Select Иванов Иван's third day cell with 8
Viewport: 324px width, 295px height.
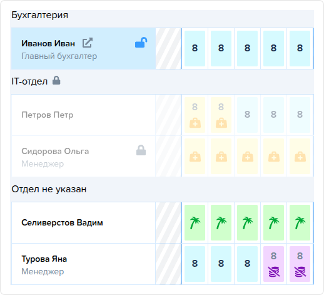point(247,48)
